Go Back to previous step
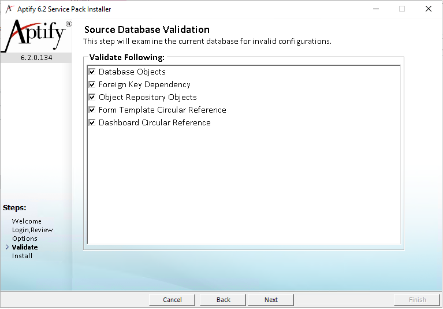 pos(223,300)
